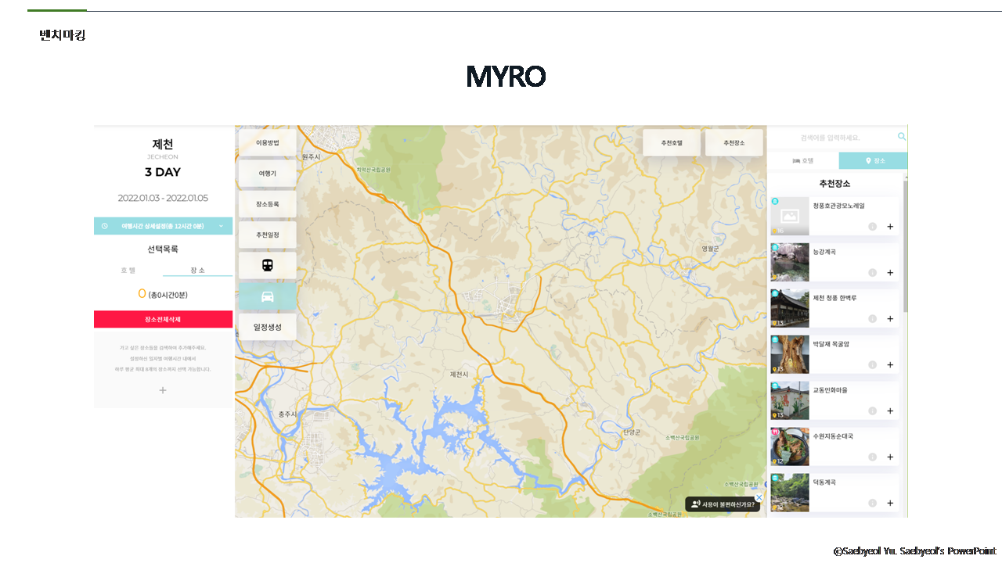Click the 장소등록 button
This screenshot has width=1002, height=563.
click(268, 204)
